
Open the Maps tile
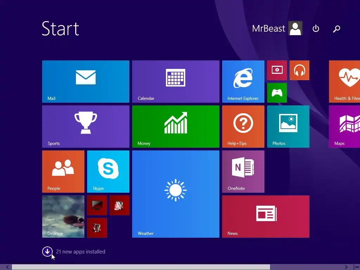345,127
